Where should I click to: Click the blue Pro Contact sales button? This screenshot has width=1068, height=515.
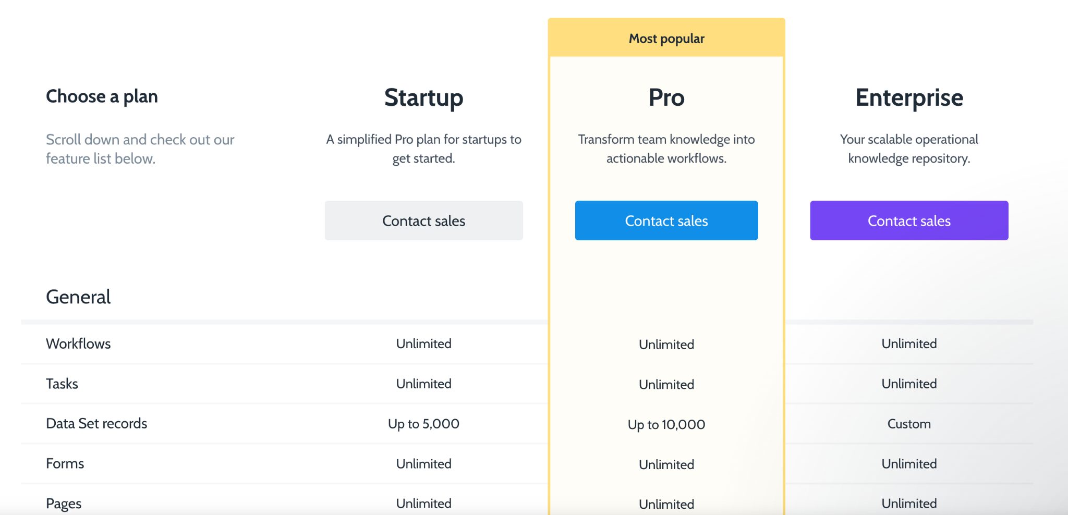tap(666, 220)
